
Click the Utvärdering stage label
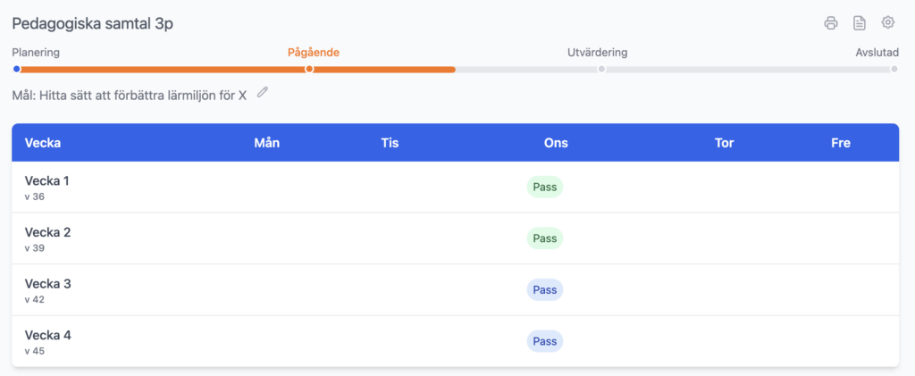(597, 53)
